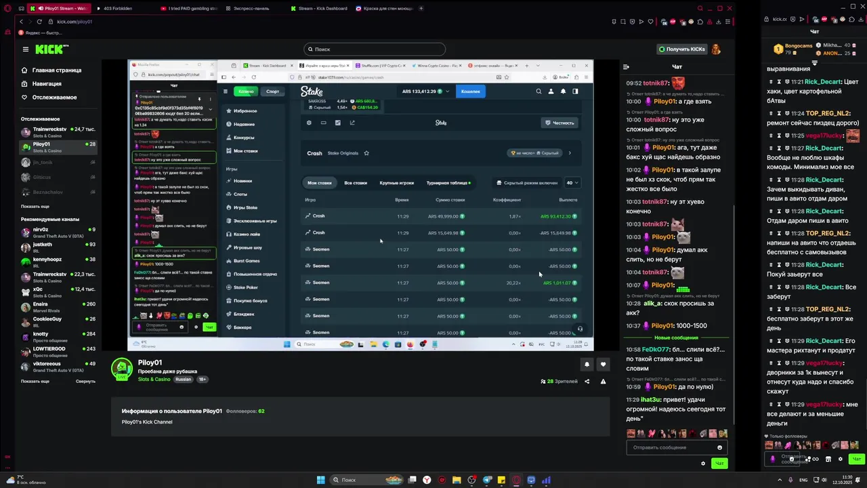Click the stream video player
867x488 pixels.
360,205
